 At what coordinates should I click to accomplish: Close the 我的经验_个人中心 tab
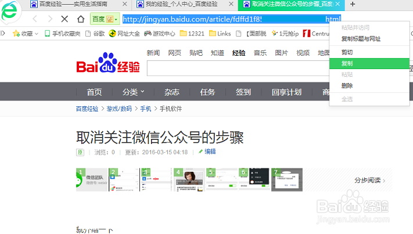coord(231,4)
